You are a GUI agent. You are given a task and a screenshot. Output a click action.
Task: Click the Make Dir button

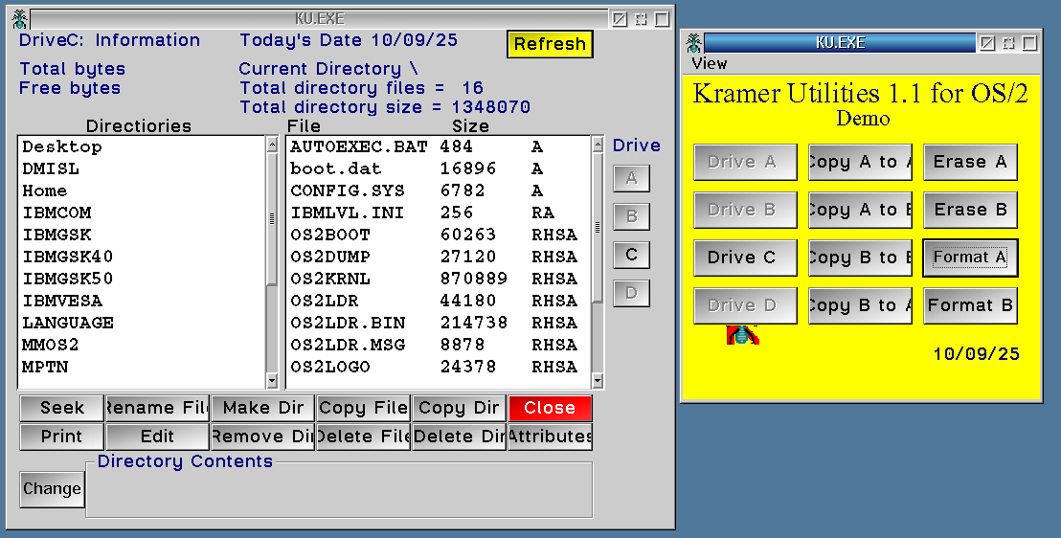click(x=262, y=408)
